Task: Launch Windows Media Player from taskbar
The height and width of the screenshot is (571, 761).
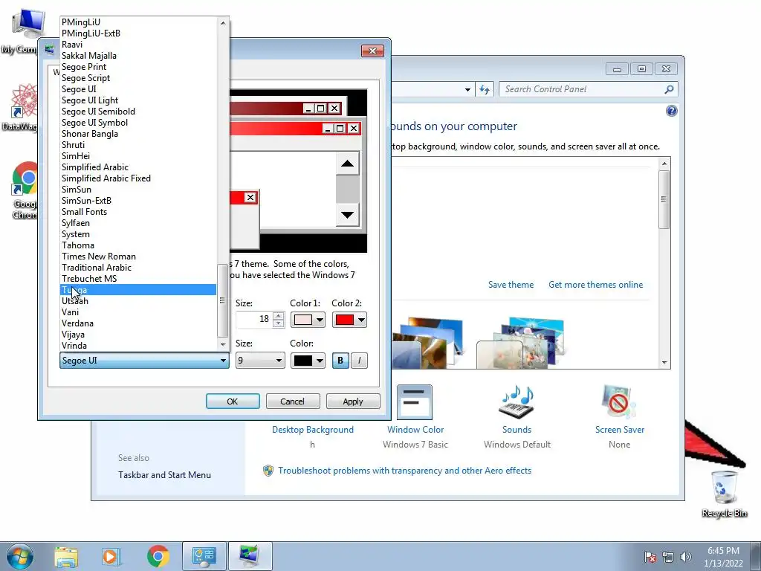Action: click(111, 556)
